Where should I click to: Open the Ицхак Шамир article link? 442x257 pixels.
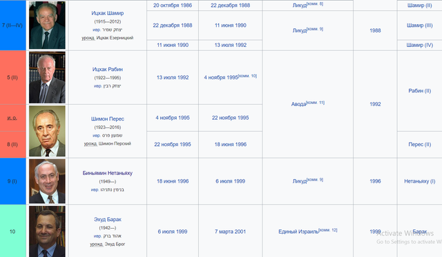tap(108, 13)
